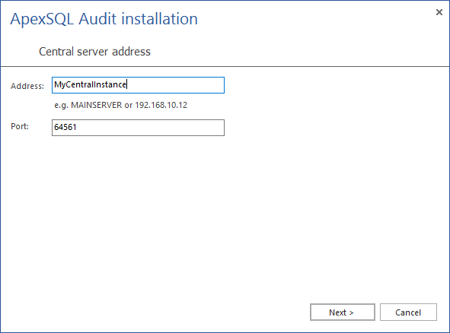Select the Port: label
Viewport: 450px width, 333px height.
coord(20,126)
